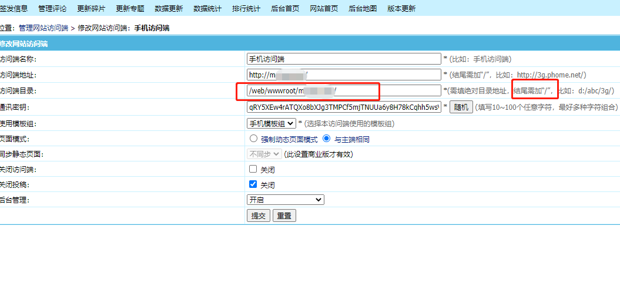Image resolution: width=620 pixels, height=293 pixels.
Task: Open 后台地图 menu item
Action: [x=363, y=8]
